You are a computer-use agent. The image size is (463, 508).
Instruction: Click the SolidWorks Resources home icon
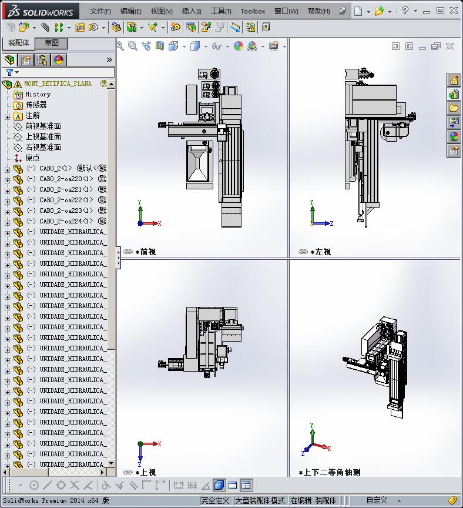pyautogui.click(x=454, y=80)
